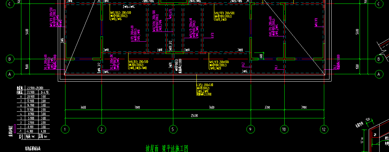Select elevation cell -4.100 in the floor table
389x152 pixels.
click(30, 131)
